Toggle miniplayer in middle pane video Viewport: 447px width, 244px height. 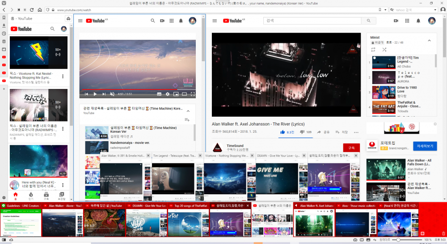pos(176,94)
